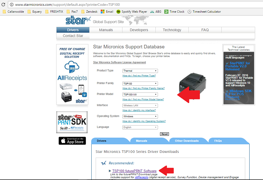Click the site info icon in address bar
The height and width of the screenshot is (180, 263).
tap(12, 4)
